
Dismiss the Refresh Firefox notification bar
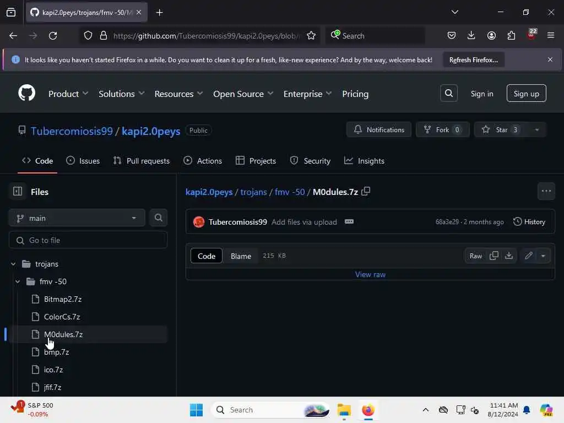pyautogui.click(x=550, y=59)
